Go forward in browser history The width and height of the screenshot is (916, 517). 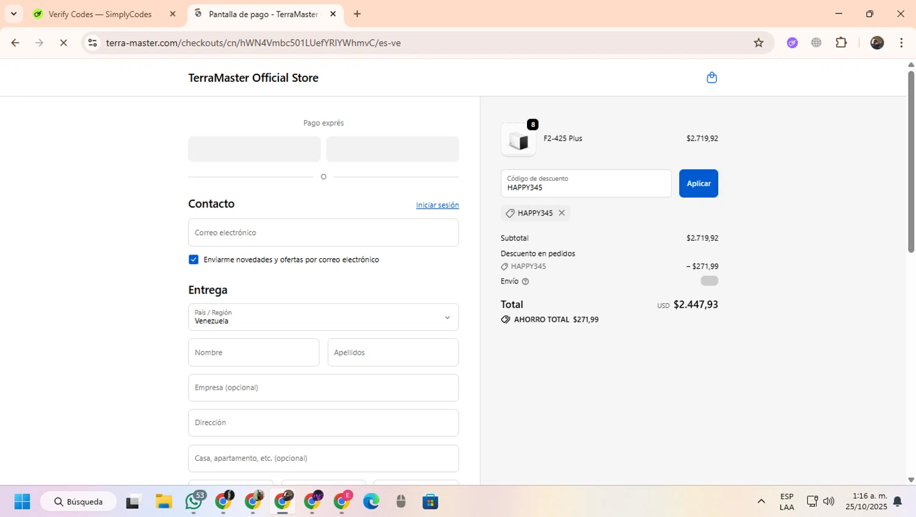pos(39,43)
